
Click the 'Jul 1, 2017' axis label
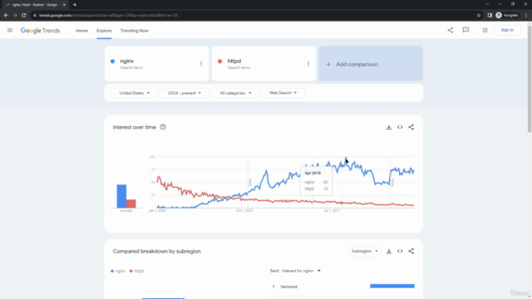tap(332, 210)
